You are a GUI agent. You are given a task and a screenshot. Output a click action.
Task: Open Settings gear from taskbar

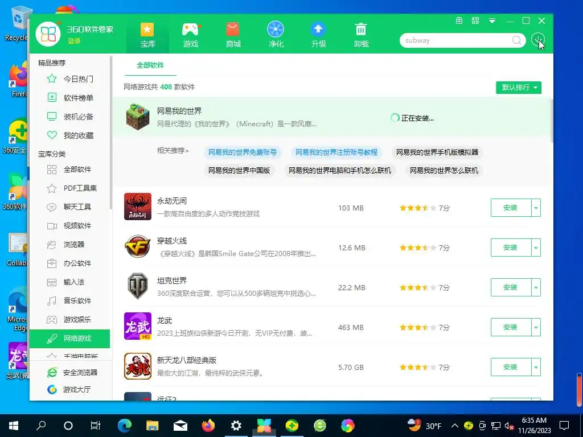coord(236,426)
